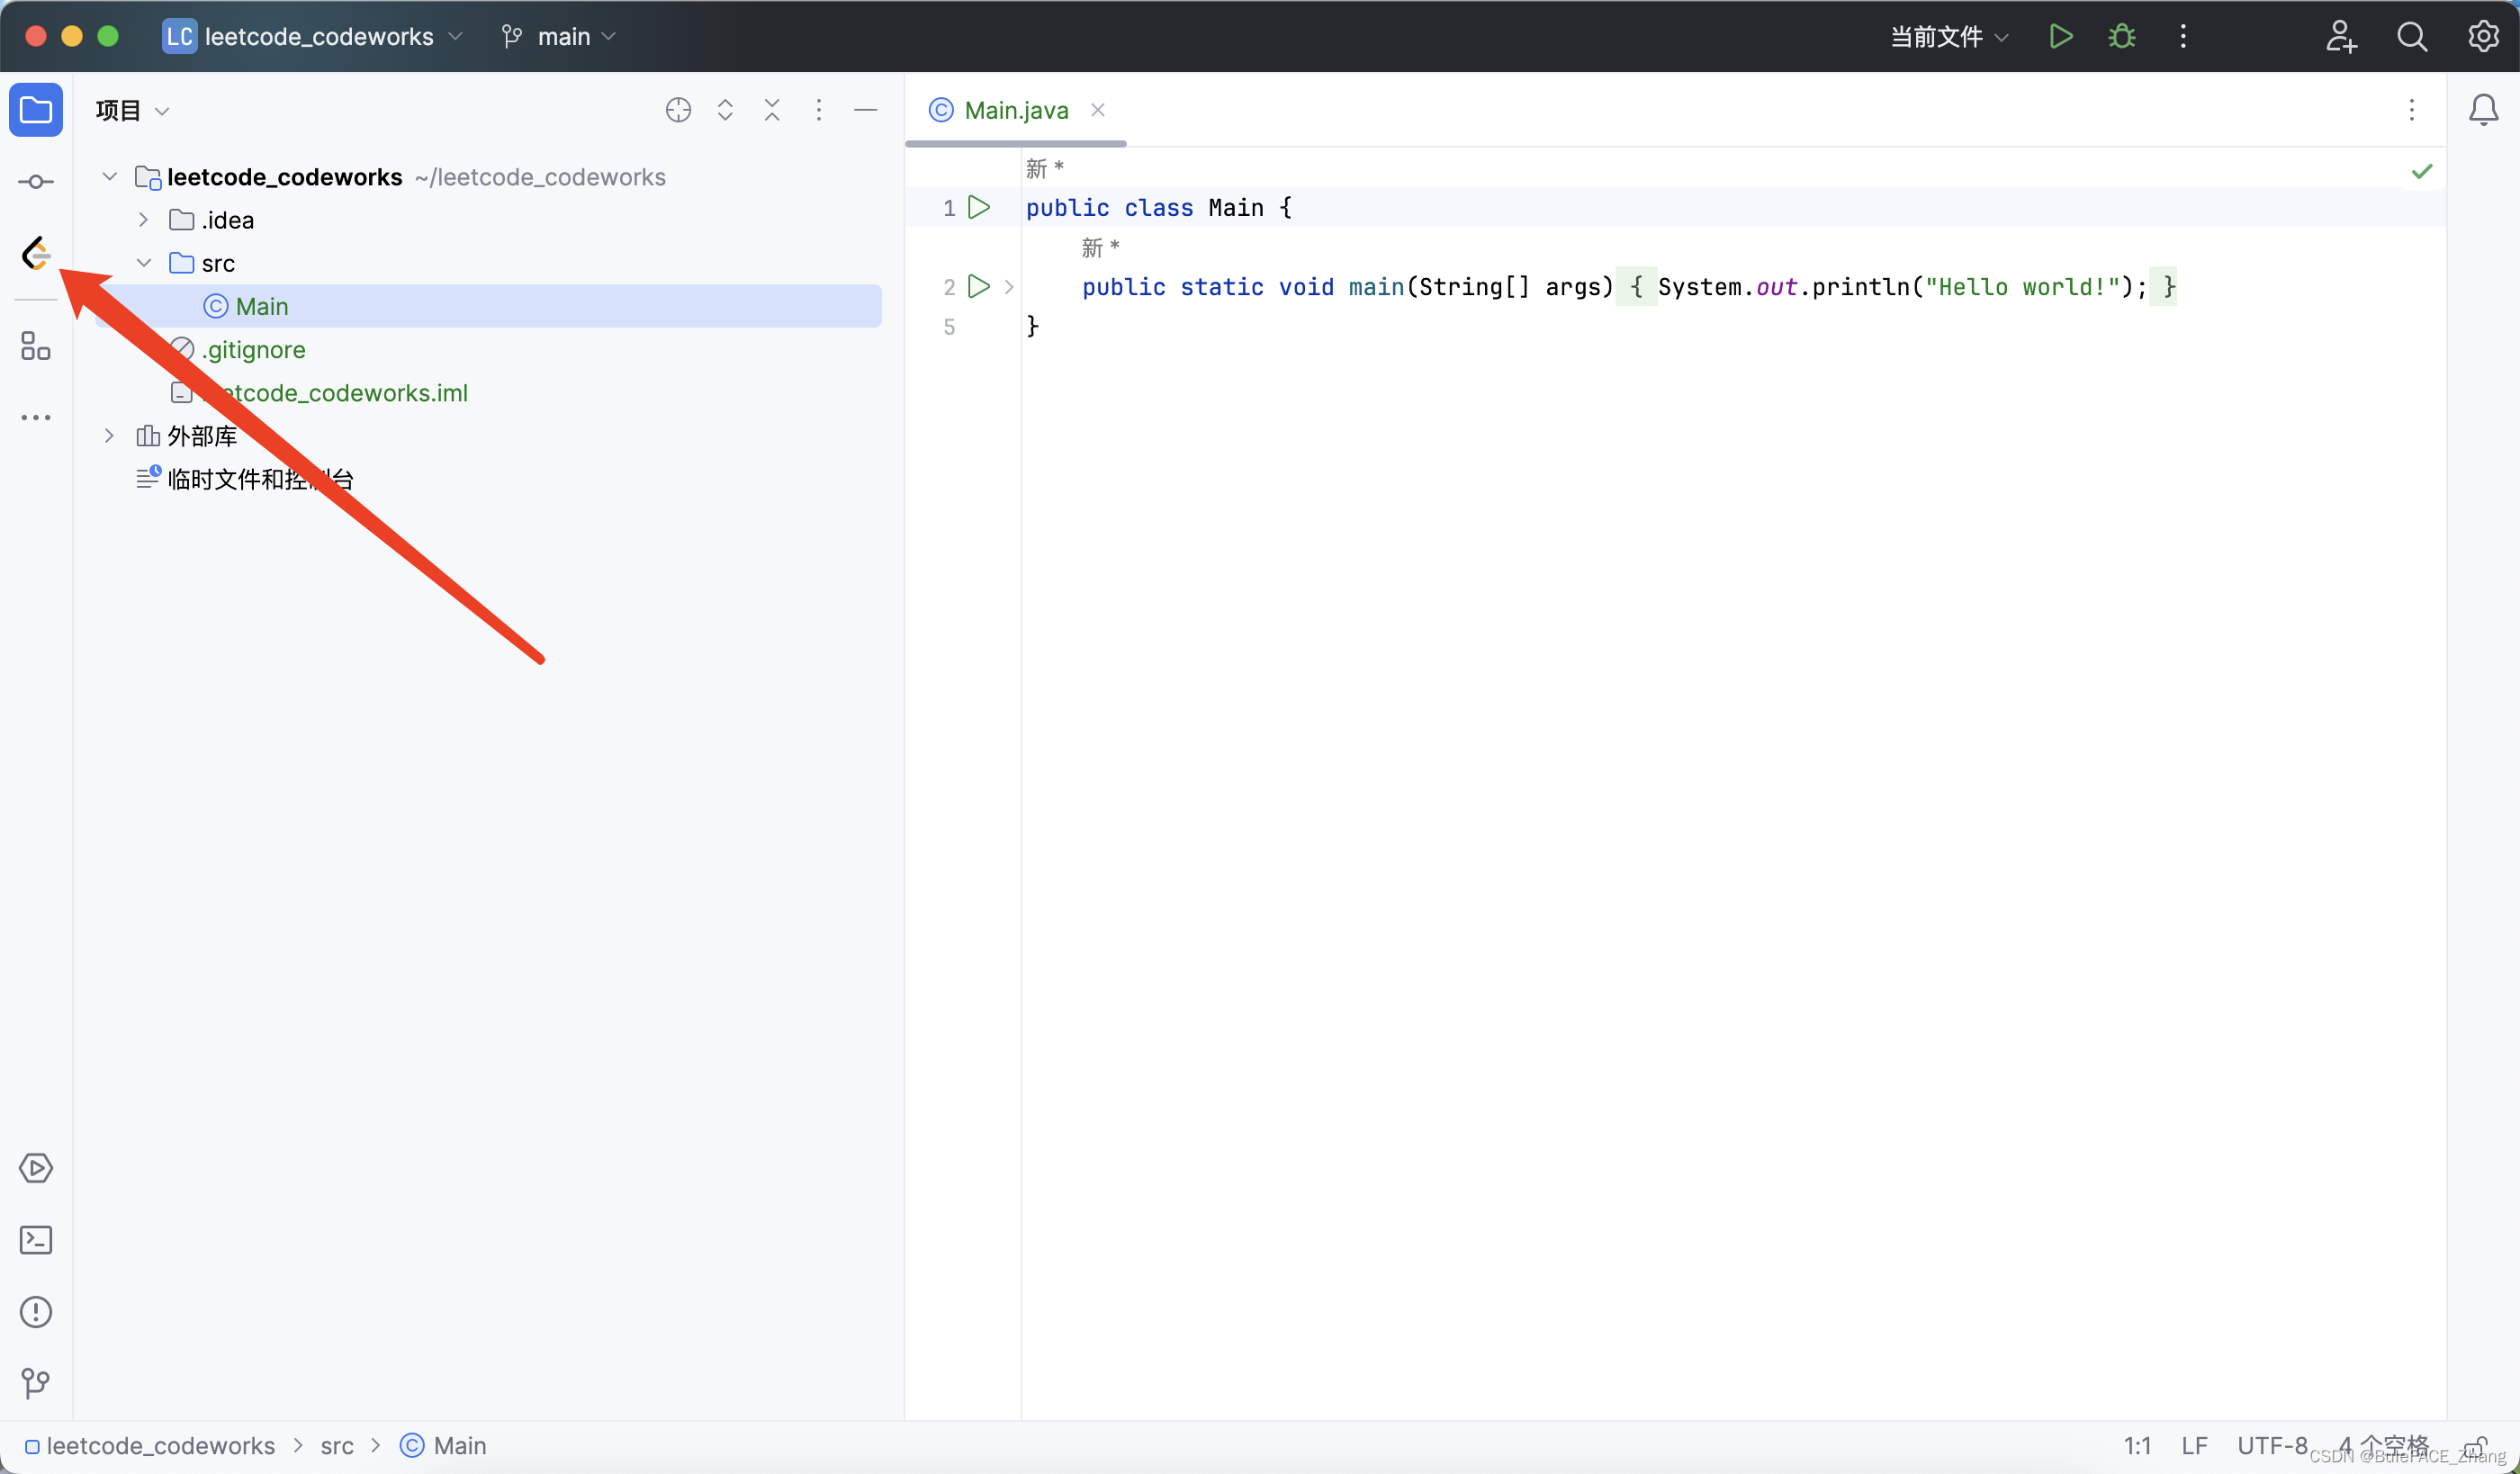The height and width of the screenshot is (1474, 2520).
Task: Change line separator LF
Action: [2194, 1446]
